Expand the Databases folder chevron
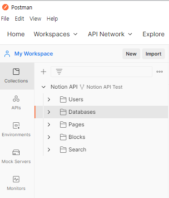This screenshot has width=169, height=198. 49,112
